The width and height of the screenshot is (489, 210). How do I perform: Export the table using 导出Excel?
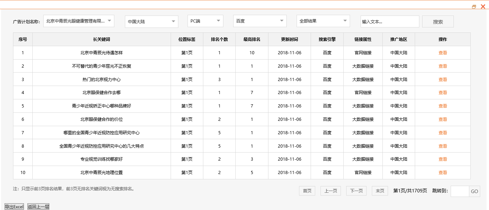point(13,207)
